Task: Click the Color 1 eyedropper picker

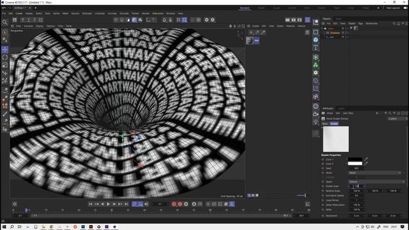Action: 366,159
